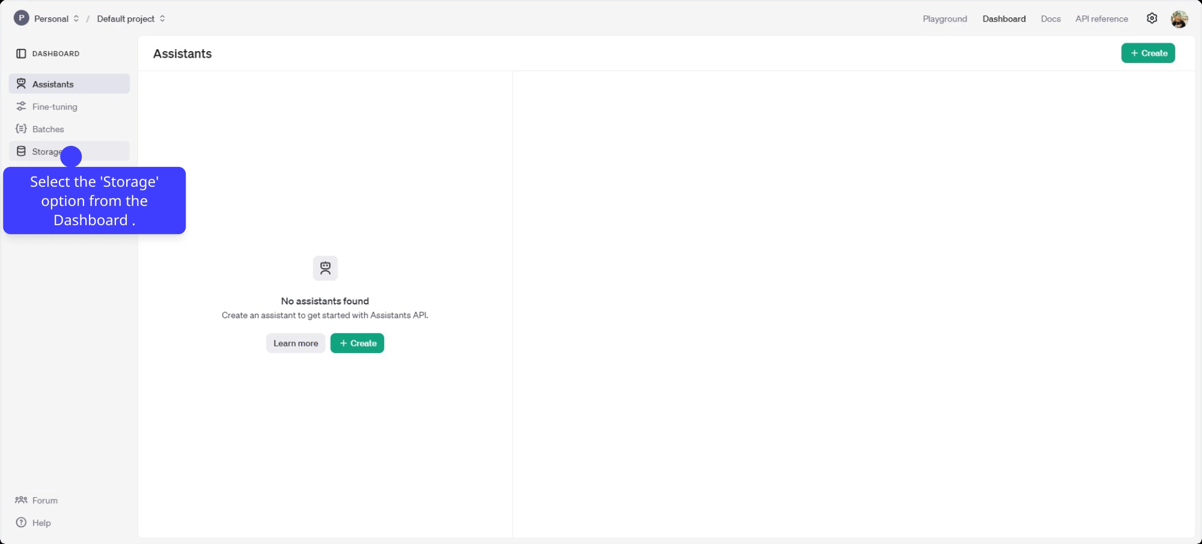Image resolution: width=1202 pixels, height=544 pixels.
Task: Open the settings gear in the top bar
Action: (x=1152, y=18)
